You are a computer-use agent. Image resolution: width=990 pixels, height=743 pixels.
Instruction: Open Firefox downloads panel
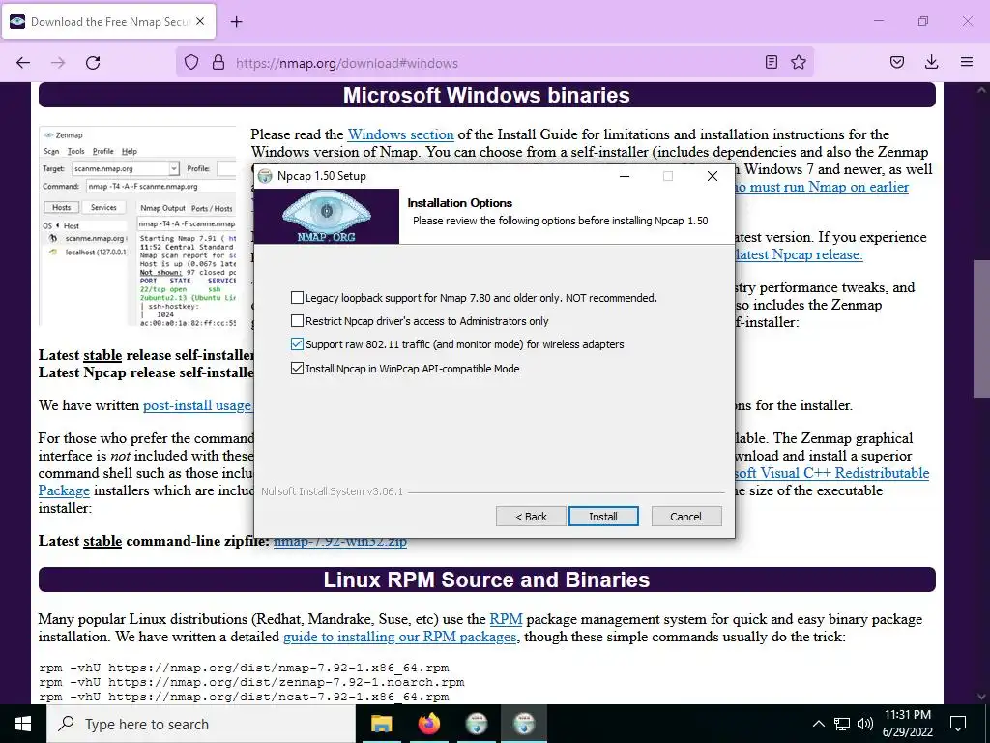click(x=931, y=63)
